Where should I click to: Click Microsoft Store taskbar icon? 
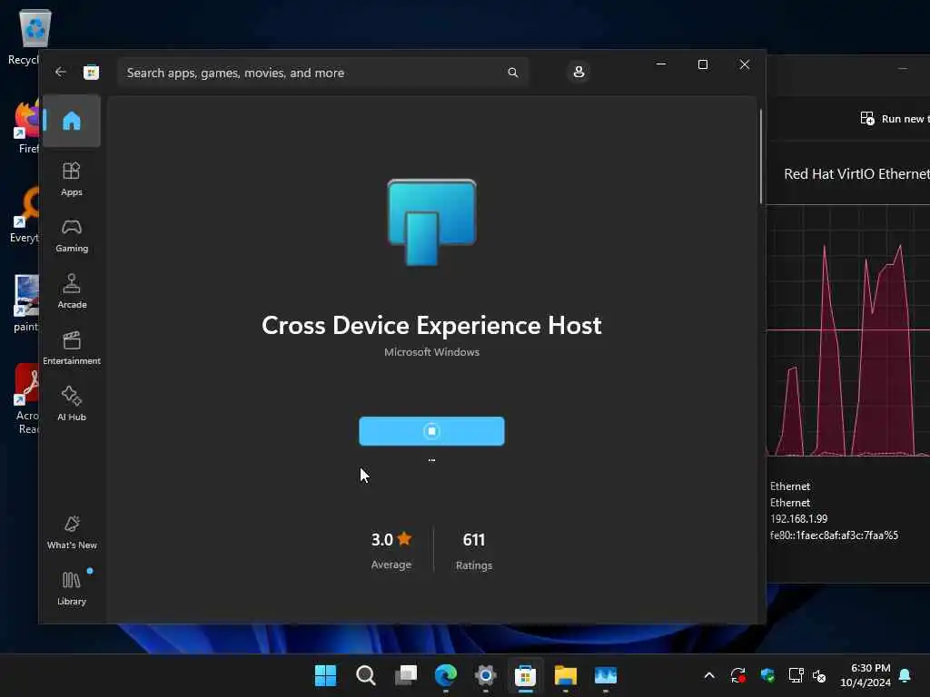pos(526,675)
